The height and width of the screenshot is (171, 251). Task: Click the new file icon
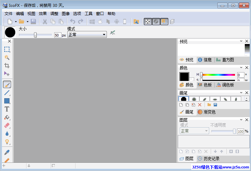point(10,22)
